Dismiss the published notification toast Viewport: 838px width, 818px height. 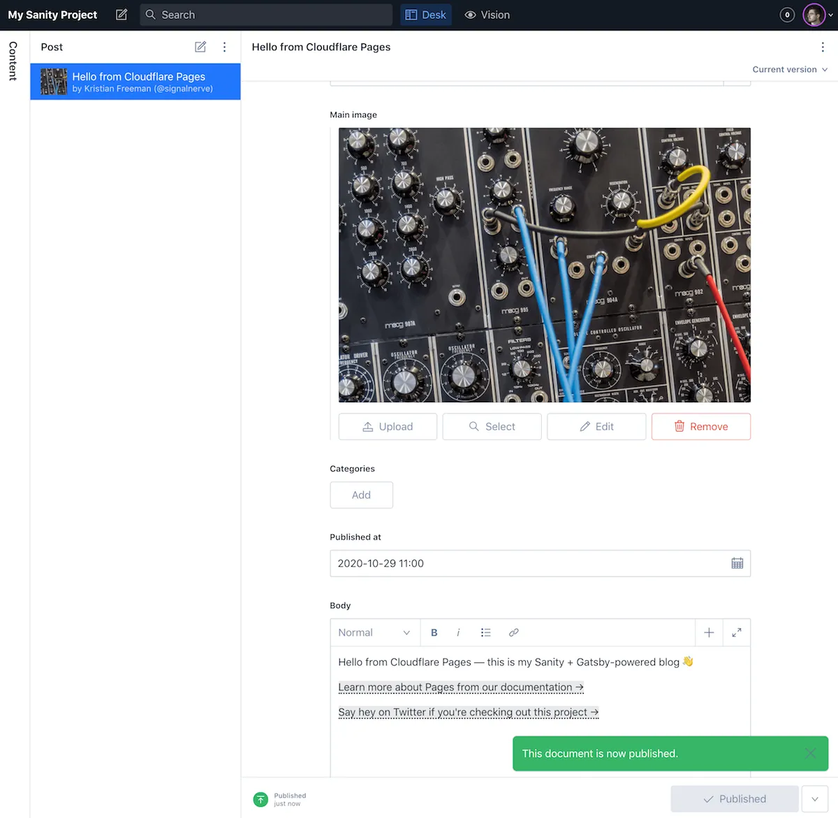coord(809,753)
